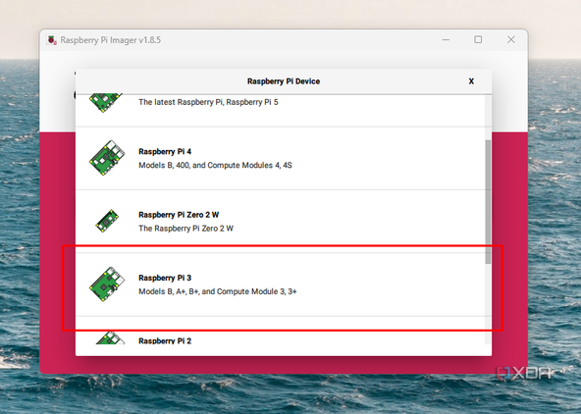Click the Raspberry Pi Imager title bar logo
This screenshot has height=414, width=581.
[x=51, y=40]
